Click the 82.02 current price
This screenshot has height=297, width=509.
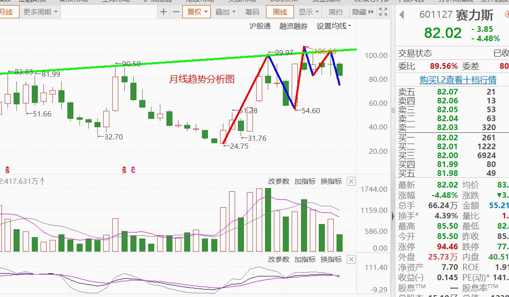pyautogui.click(x=443, y=33)
